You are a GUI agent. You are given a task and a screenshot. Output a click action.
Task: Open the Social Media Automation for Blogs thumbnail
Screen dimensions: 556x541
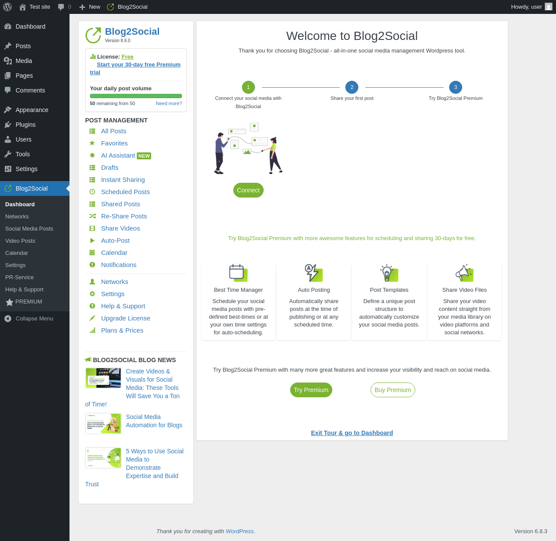click(x=103, y=423)
